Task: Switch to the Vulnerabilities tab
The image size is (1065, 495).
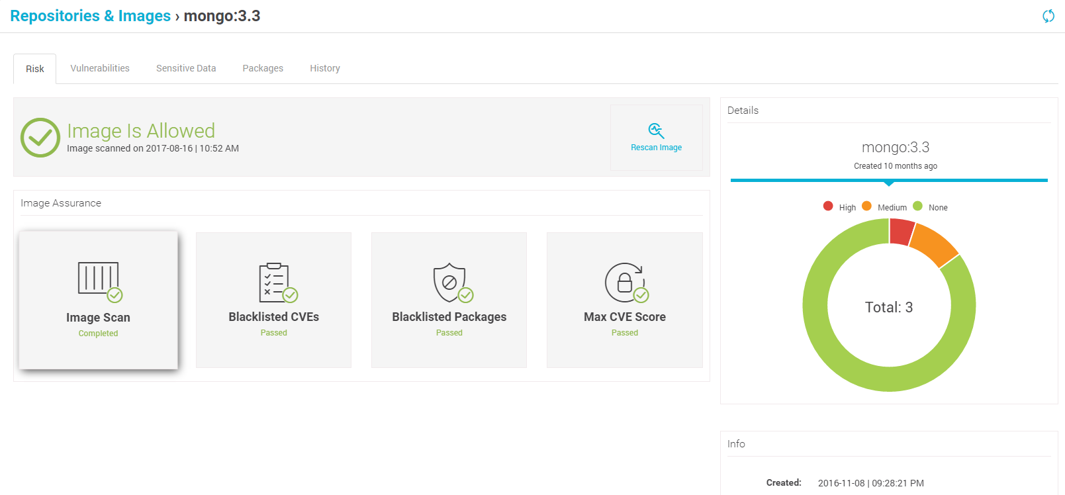Action: click(100, 68)
